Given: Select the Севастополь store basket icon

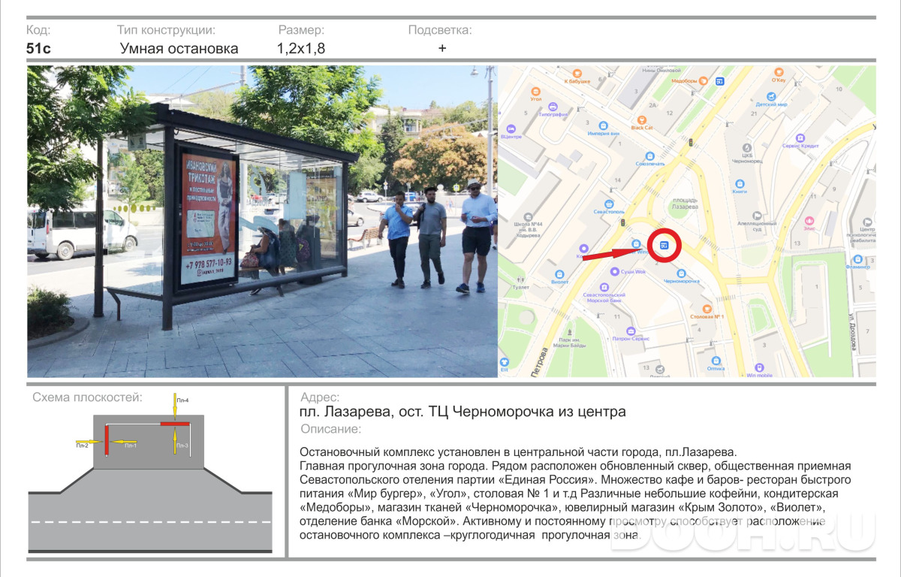Looking at the screenshot, I should coord(610,204).
